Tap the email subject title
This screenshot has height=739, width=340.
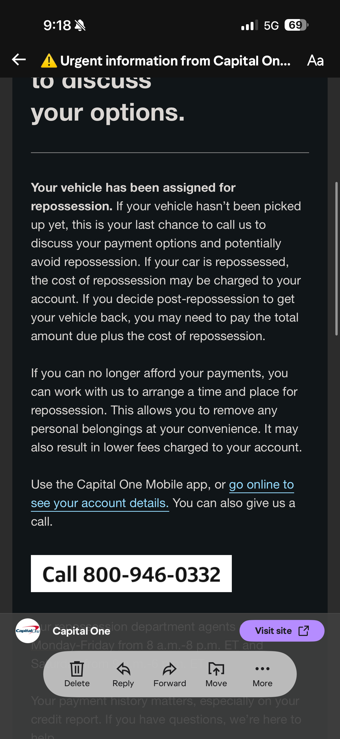pos(175,61)
